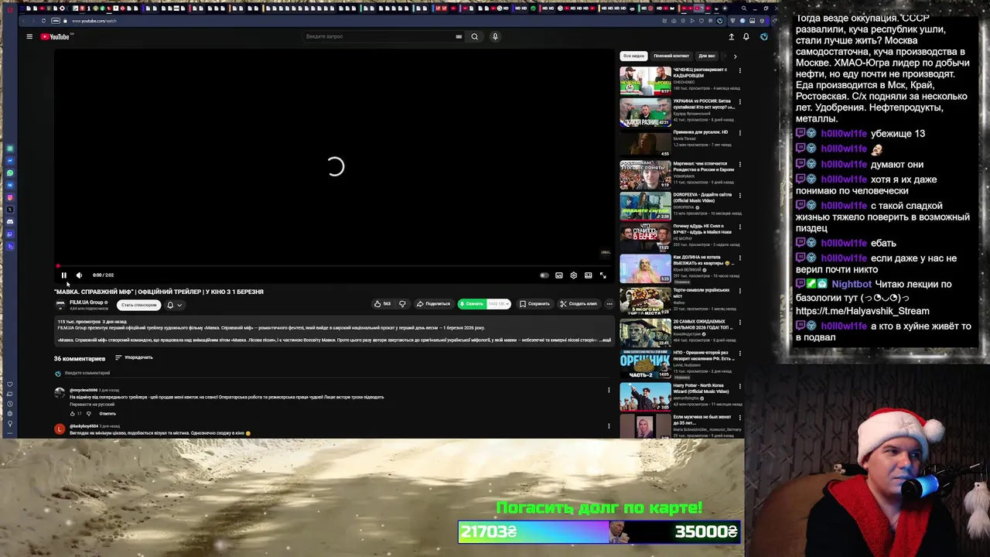This screenshot has height=557, width=990.
Task: Click the browser address bar URL
Action: tap(94, 21)
